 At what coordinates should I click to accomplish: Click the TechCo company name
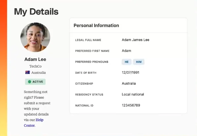click(35, 66)
